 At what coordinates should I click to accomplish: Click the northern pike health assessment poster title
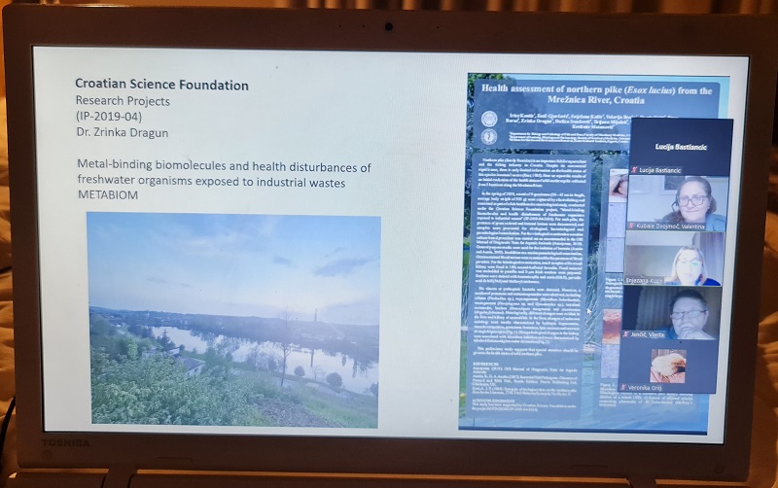click(597, 94)
